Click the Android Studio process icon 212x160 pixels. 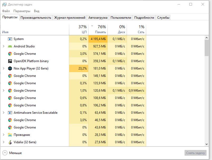10,46
